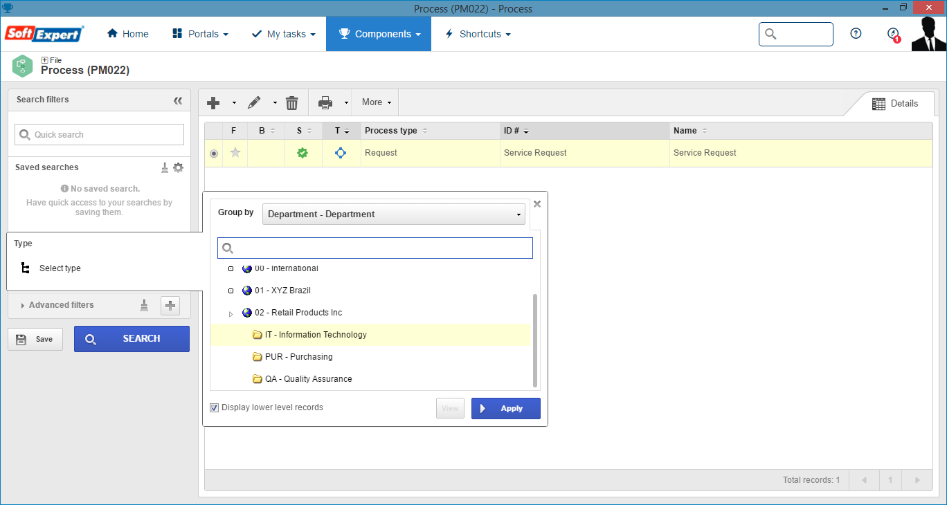The image size is (947, 505).
Task: Select the Service Request row radio button
Action: click(214, 154)
